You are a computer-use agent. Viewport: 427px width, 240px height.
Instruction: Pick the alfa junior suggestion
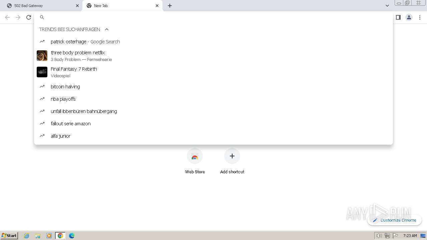(x=213, y=136)
